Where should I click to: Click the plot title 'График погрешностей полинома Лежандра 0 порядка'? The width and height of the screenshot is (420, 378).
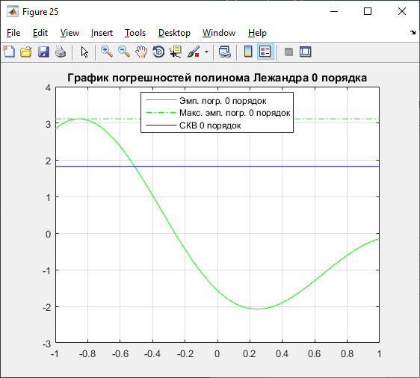click(x=217, y=78)
